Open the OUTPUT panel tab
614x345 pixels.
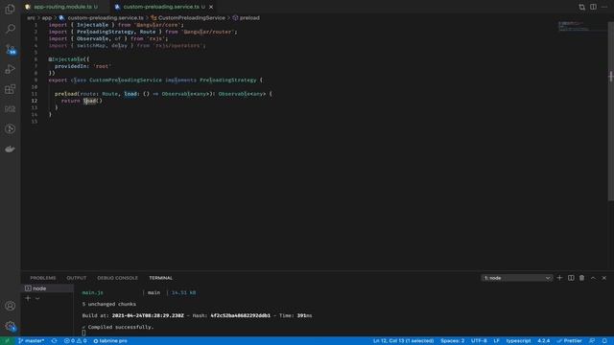click(77, 278)
